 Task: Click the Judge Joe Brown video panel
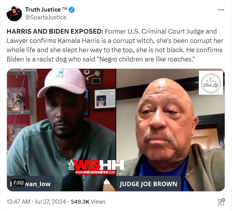coord(170,130)
